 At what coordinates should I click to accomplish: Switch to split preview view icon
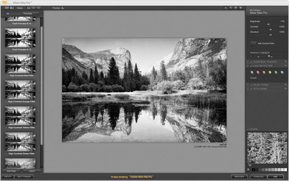click(x=34, y=8)
